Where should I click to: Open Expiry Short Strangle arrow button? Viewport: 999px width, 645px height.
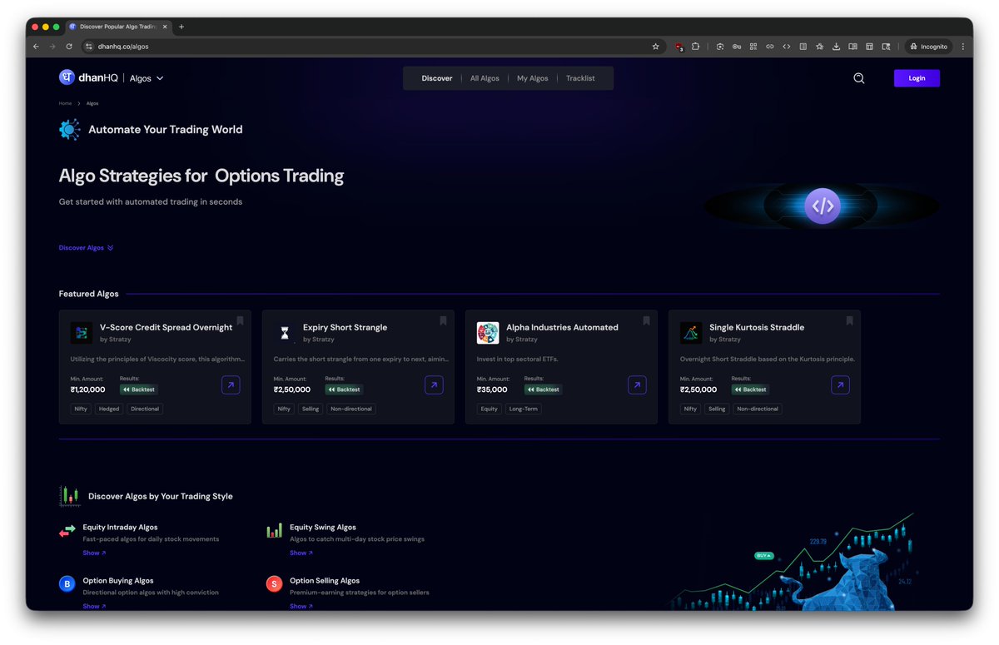click(434, 385)
